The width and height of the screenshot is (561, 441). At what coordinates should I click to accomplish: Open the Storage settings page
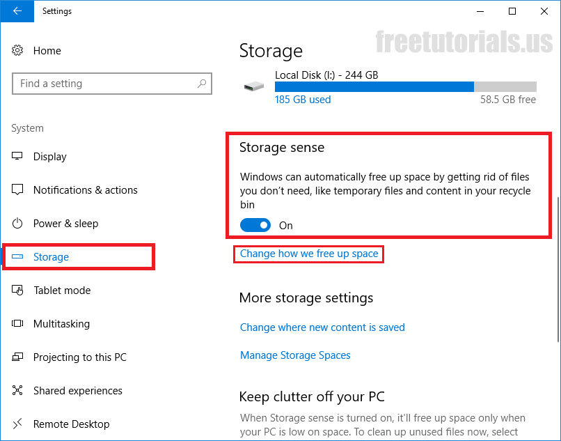point(52,257)
